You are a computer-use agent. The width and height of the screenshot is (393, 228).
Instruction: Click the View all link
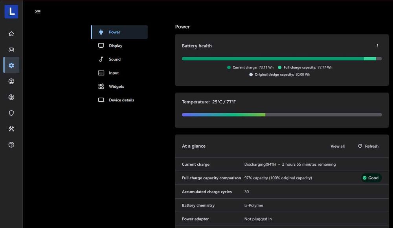click(337, 146)
